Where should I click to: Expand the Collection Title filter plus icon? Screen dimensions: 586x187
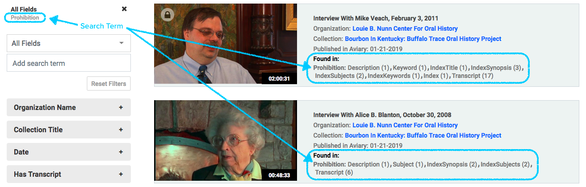point(121,130)
